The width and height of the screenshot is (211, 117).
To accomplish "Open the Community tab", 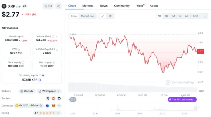I will (122, 6).
